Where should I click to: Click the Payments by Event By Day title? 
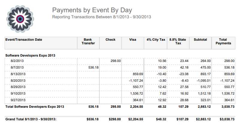(92, 10)
